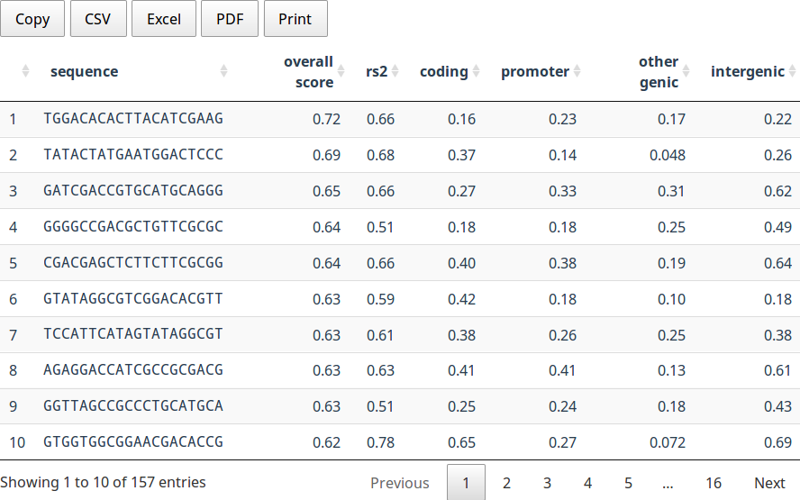Sort by the sequence column arrows

[223, 71]
